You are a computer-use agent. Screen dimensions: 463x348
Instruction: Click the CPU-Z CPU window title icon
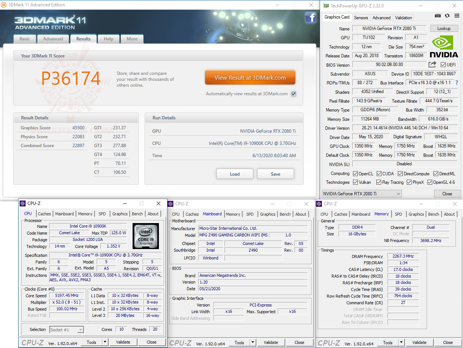point(22,203)
